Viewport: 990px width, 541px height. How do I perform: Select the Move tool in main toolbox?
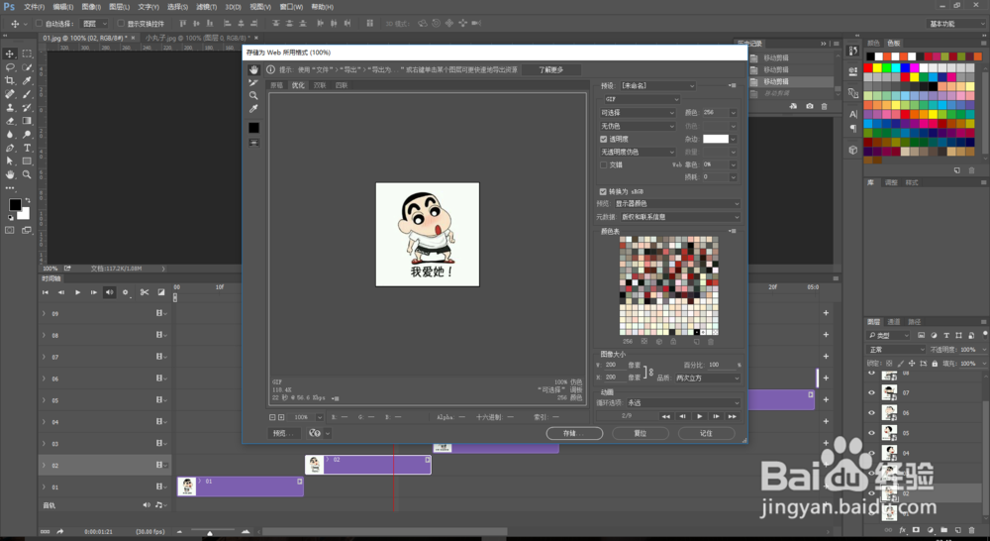click(10, 54)
